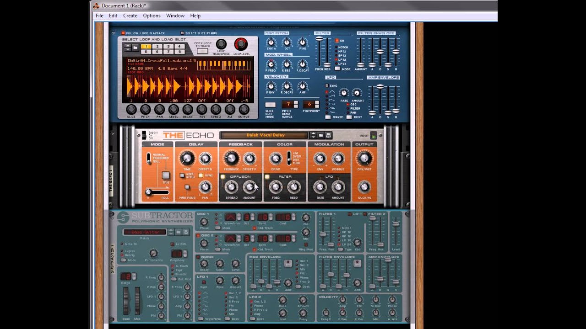Toggle the Echo delay Sync button
The width and height of the screenshot is (586, 329).
201,175
